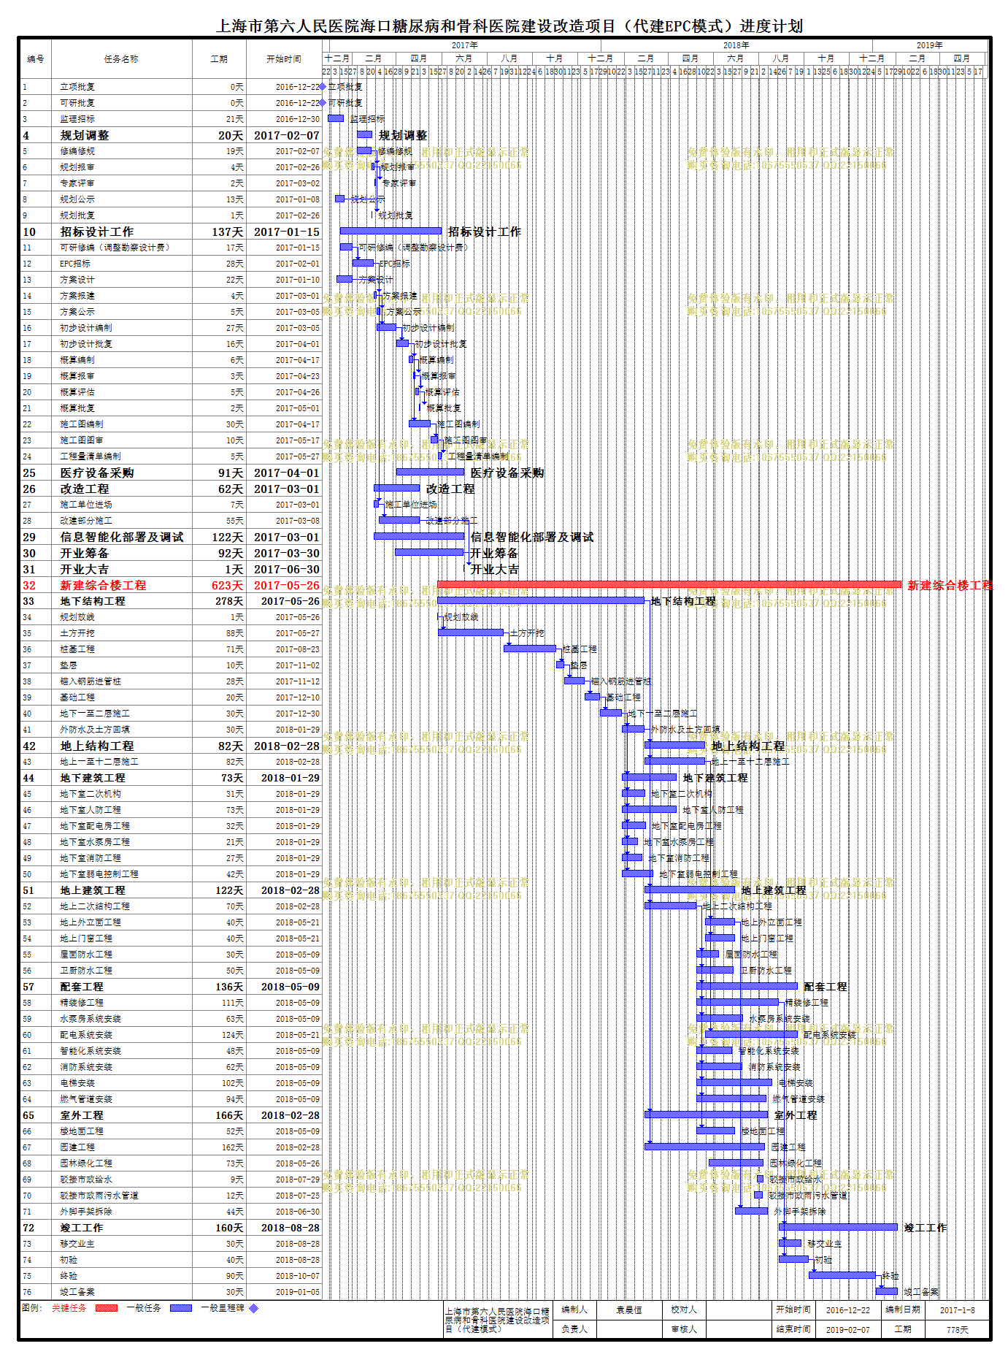Click the 2017-1-8 编制日期 value
1008x1357 pixels.
tap(957, 1310)
